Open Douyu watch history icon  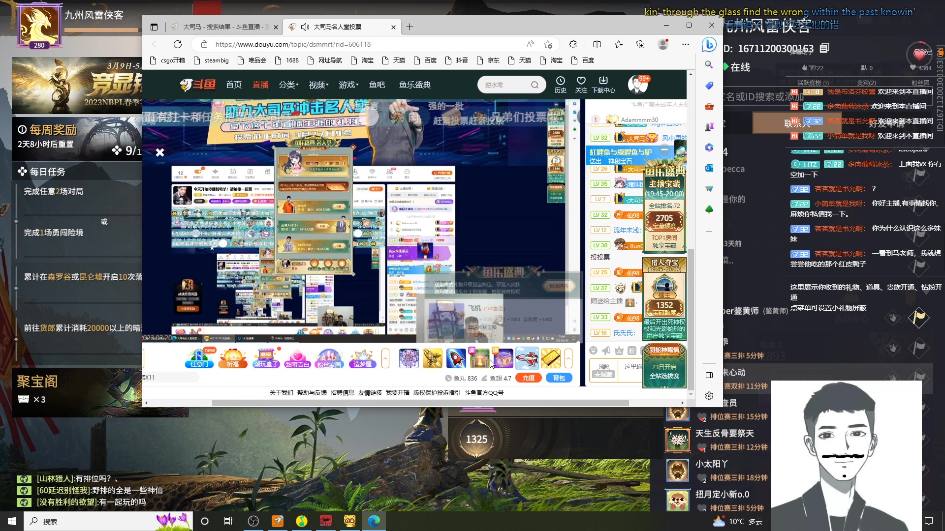560,84
